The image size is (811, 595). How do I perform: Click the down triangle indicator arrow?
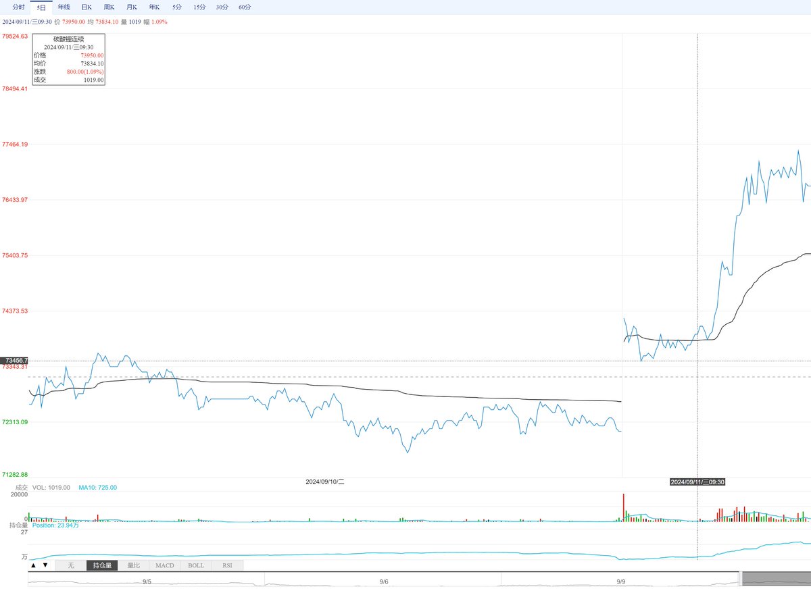click(x=45, y=565)
